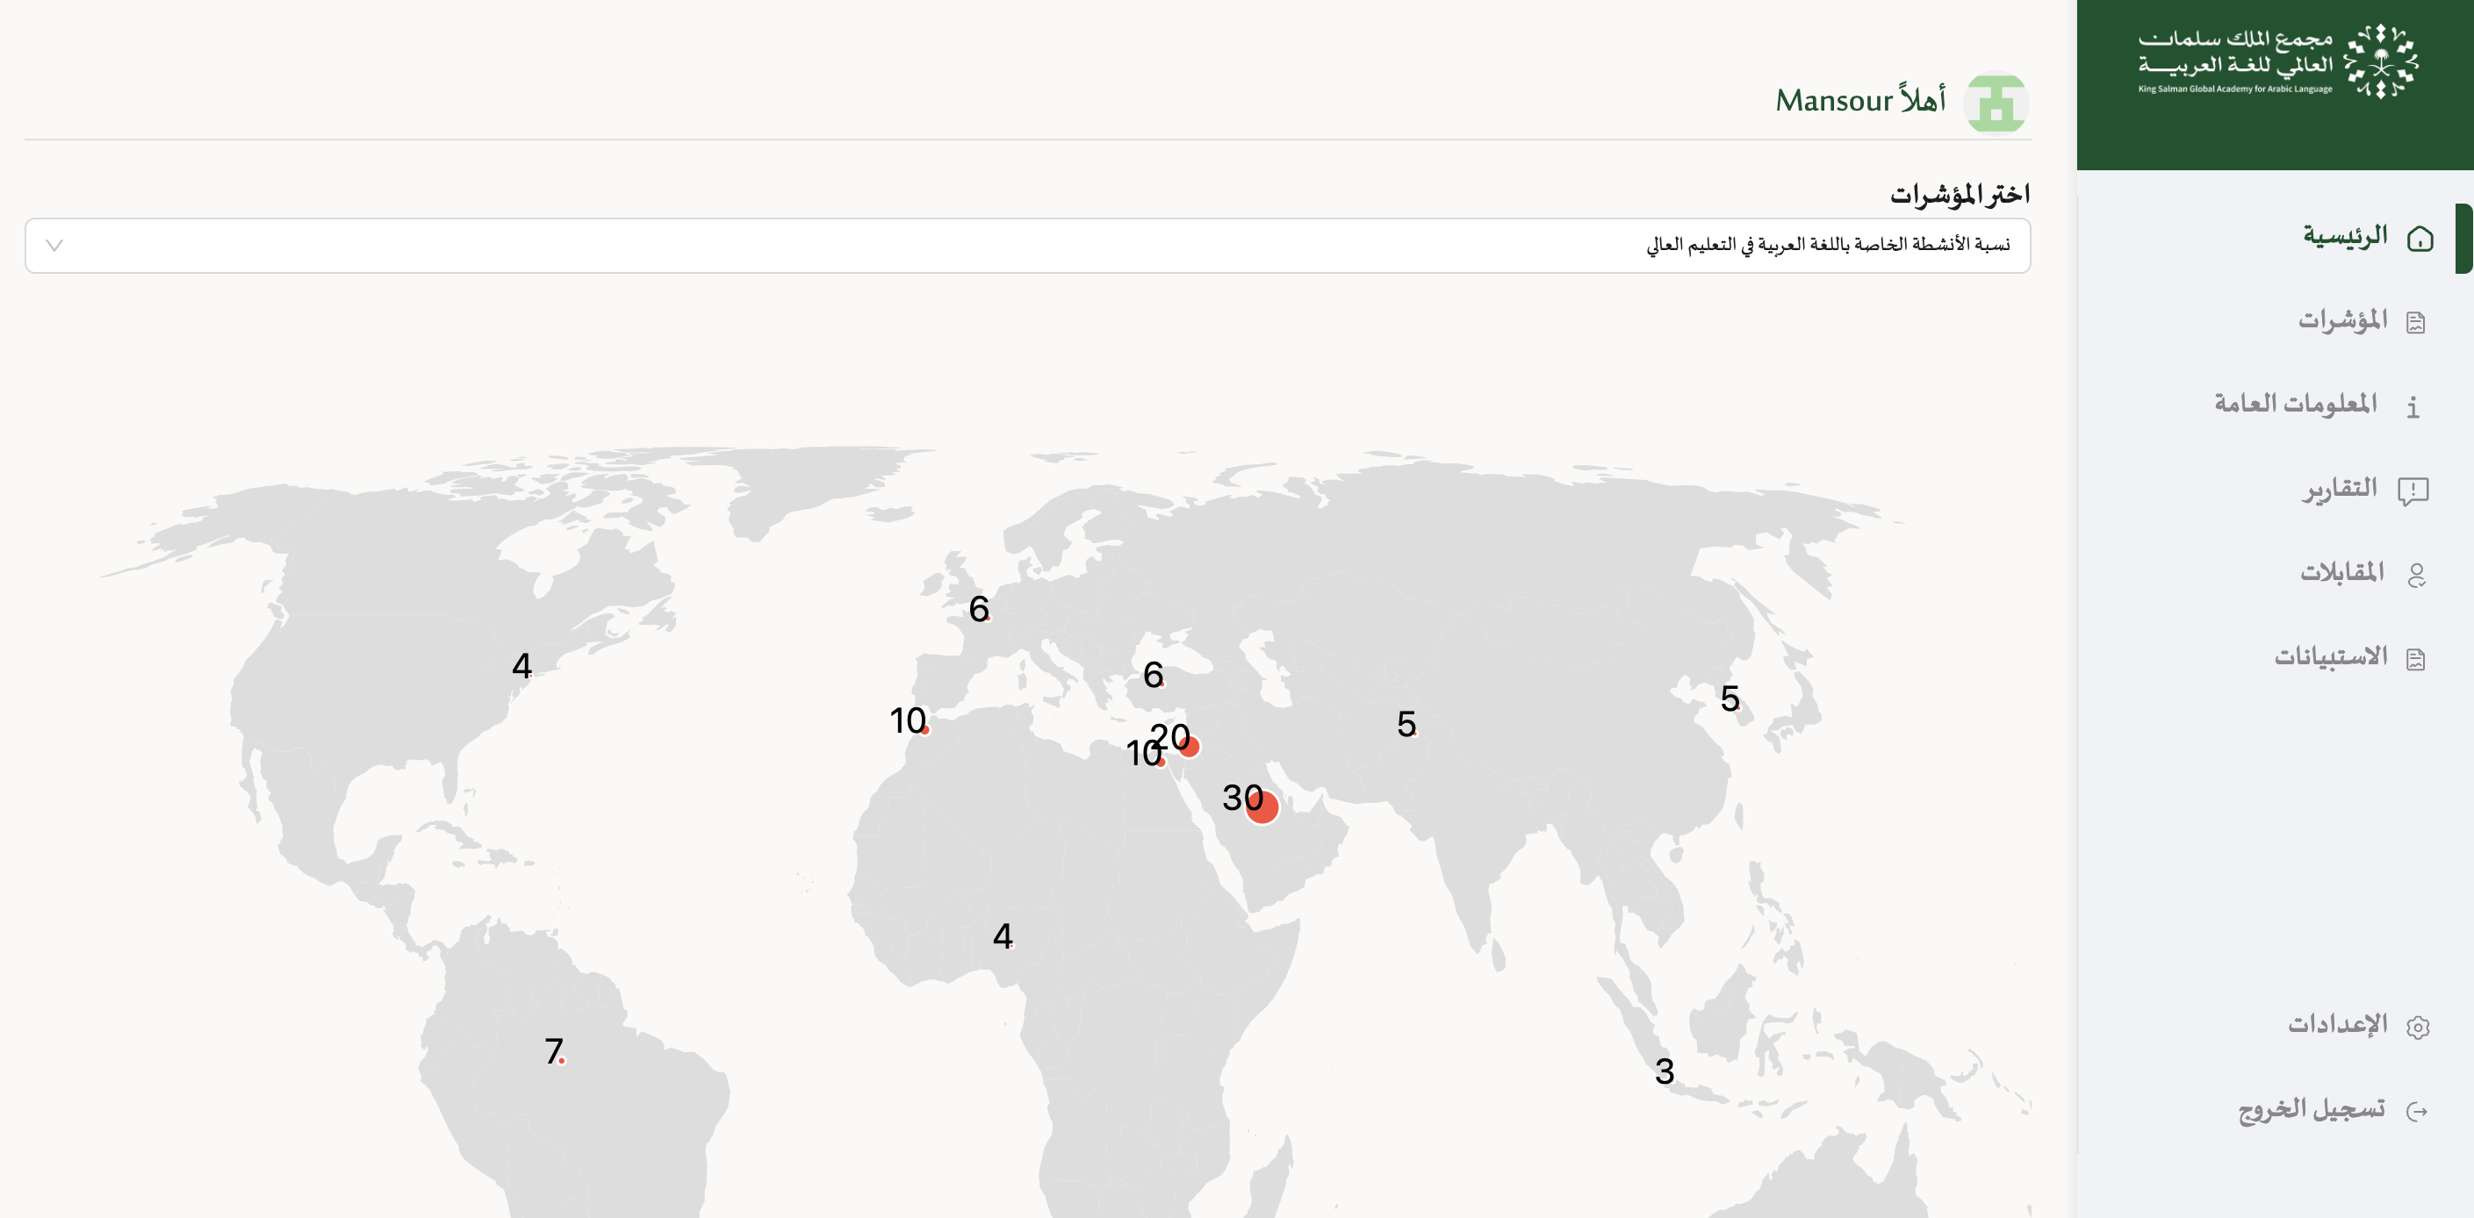
Task: Go to التقارير in the sidebar
Action: click(2340, 490)
